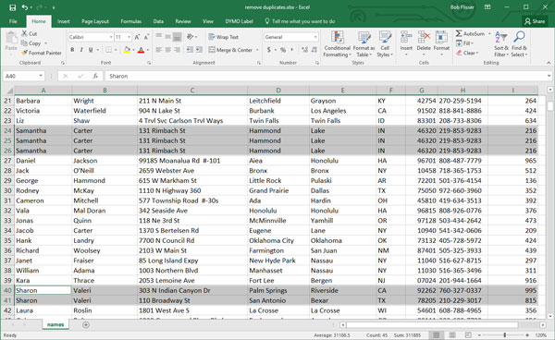This screenshot has height=340, width=555.
Task: Toggle Italic formatting
Action: click(x=81, y=50)
